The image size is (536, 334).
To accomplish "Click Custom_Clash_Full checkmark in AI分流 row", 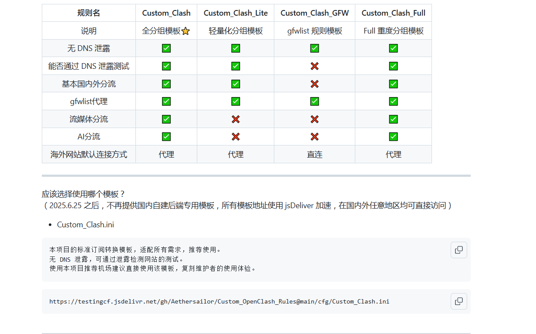I will (x=393, y=137).
